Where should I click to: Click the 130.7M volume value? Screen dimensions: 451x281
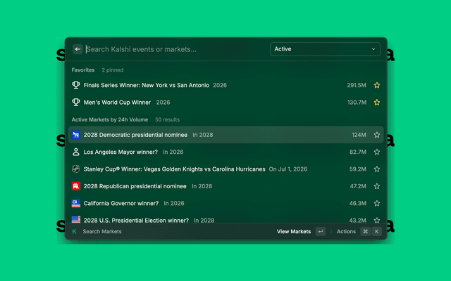(x=357, y=103)
